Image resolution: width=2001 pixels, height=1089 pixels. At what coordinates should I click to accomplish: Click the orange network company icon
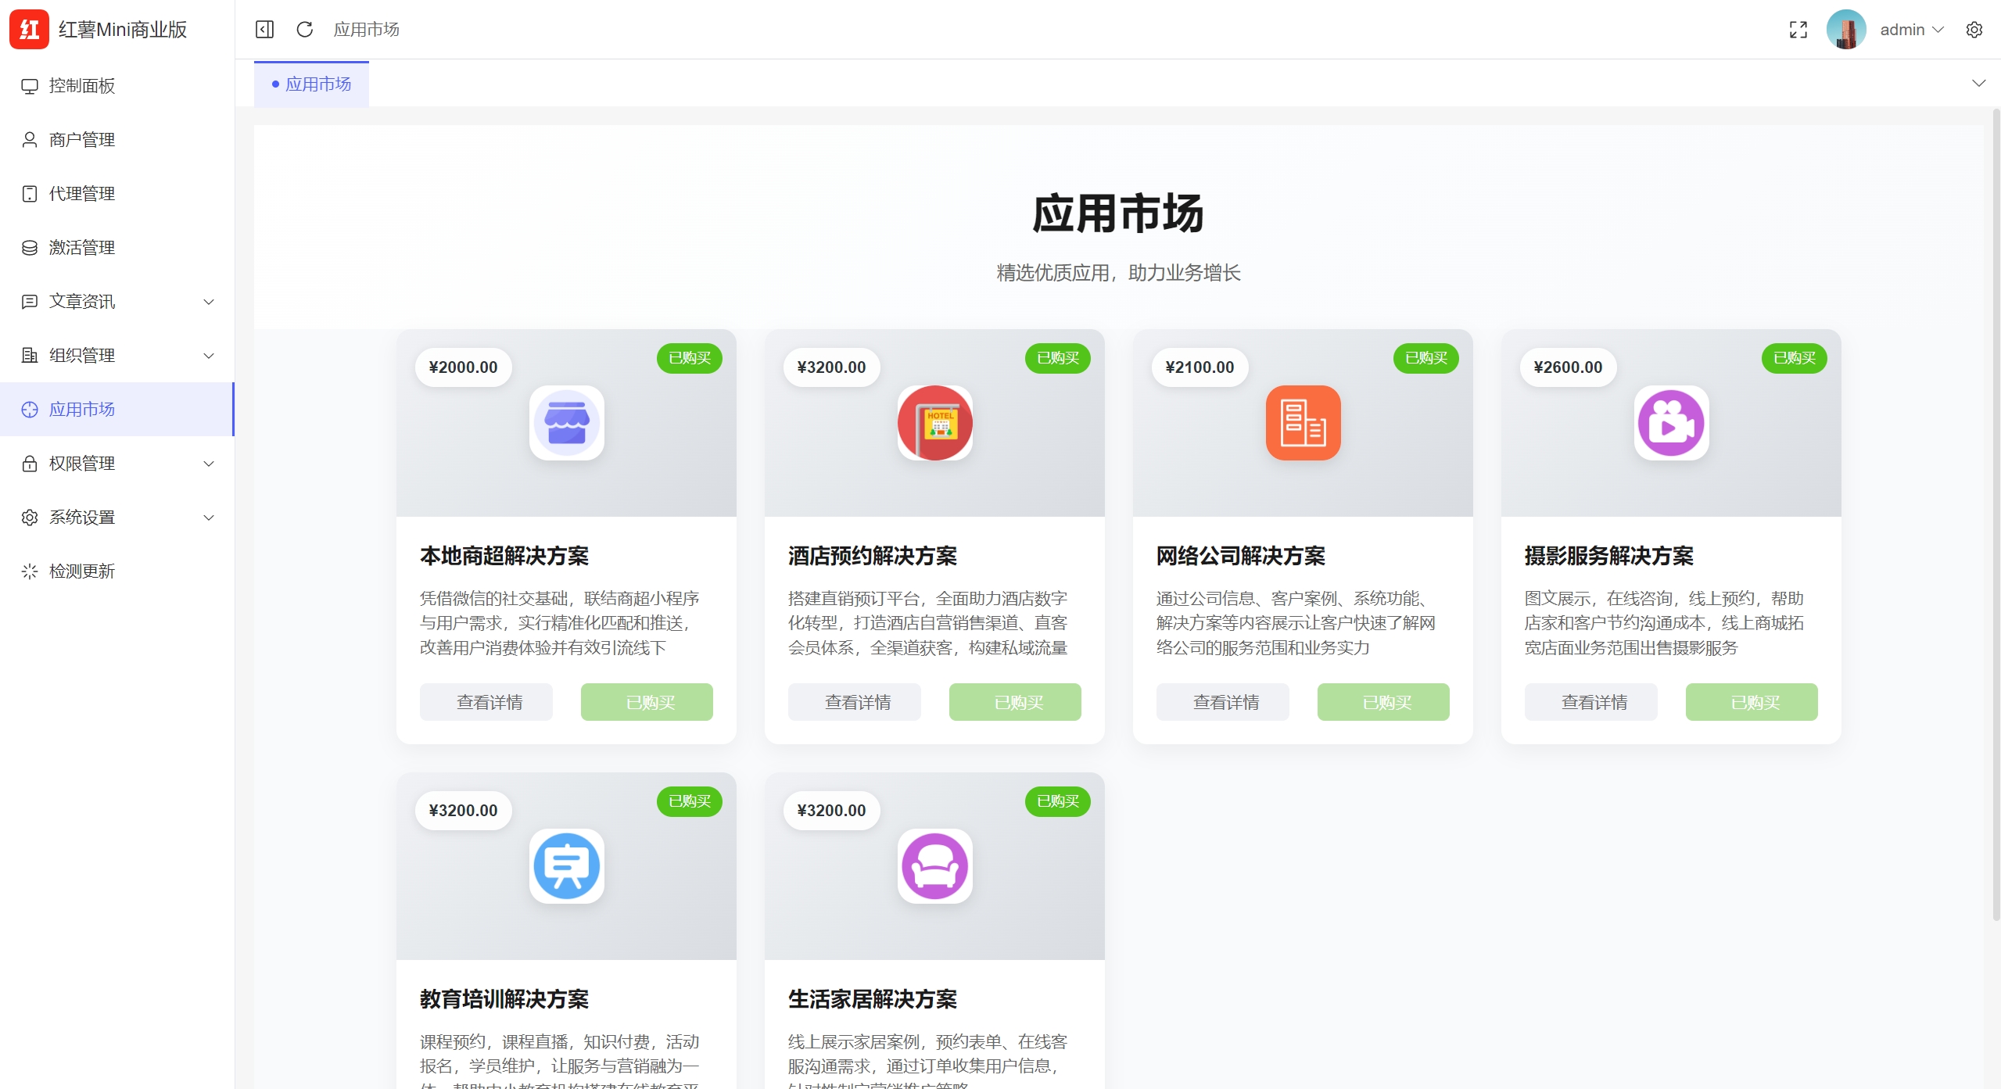coord(1303,423)
